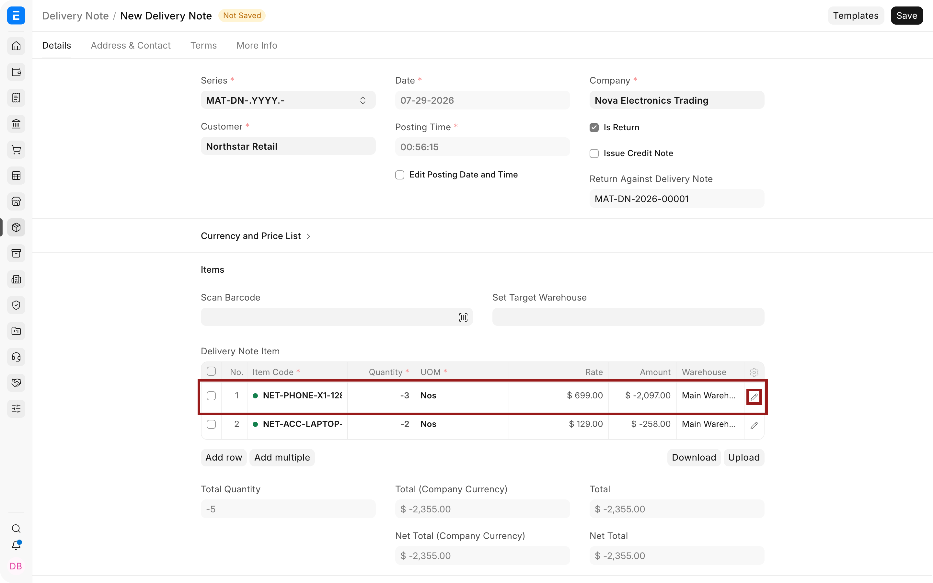This screenshot has height=583, width=933.
Task: Check Edit Posting Date and Time
Action: pyautogui.click(x=399, y=175)
